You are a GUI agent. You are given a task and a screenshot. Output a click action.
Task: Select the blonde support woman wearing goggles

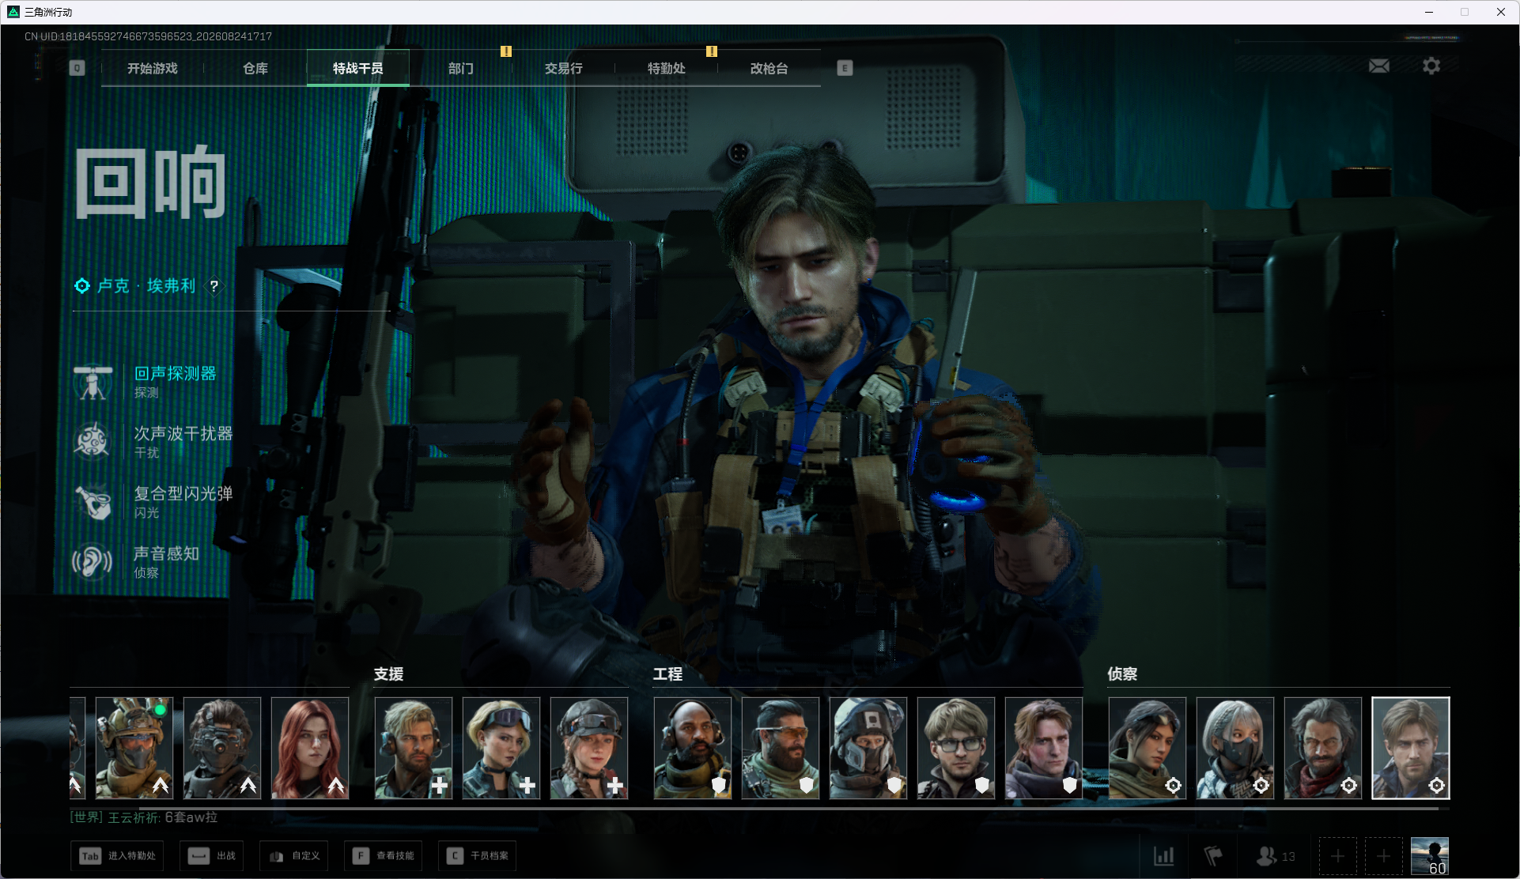click(501, 748)
